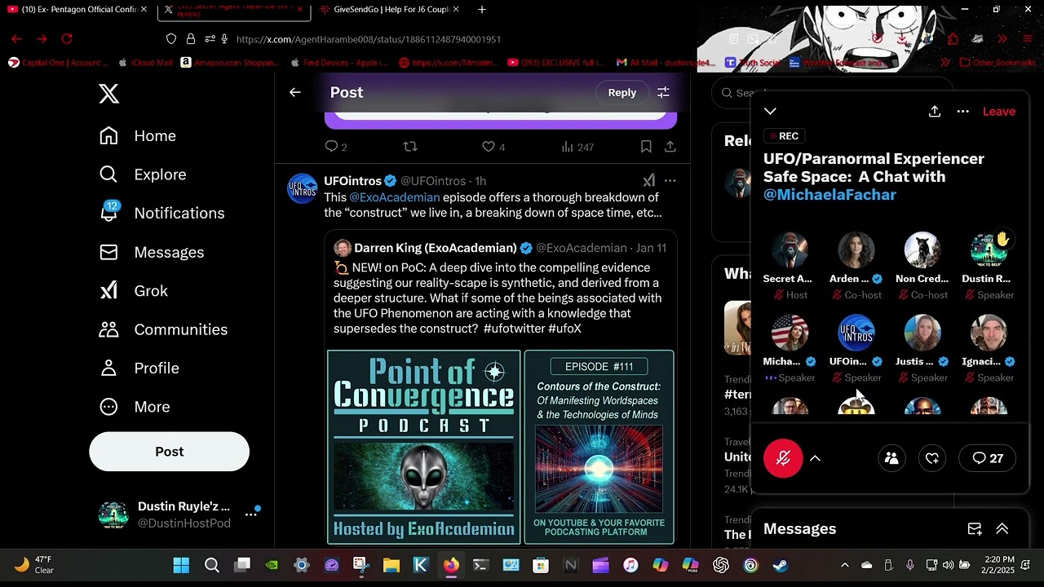Share the Space via share icon

pos(935,112)
